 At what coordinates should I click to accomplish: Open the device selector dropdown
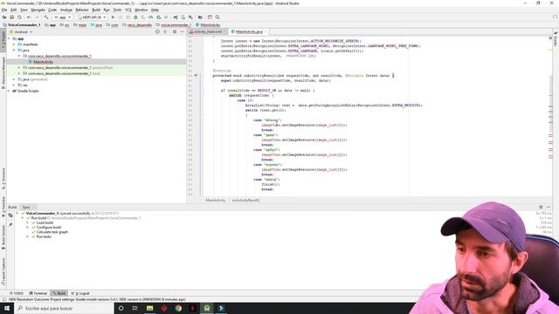pyautogui.click(x=92, y=17)
